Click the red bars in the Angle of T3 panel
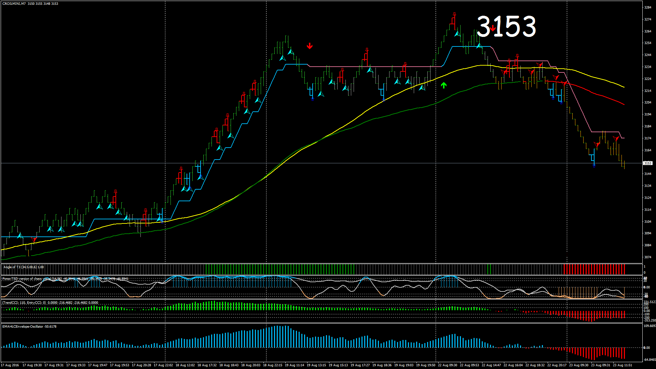Image resolution: width=656 pixels, height=369 pixels. click(594, 269)
